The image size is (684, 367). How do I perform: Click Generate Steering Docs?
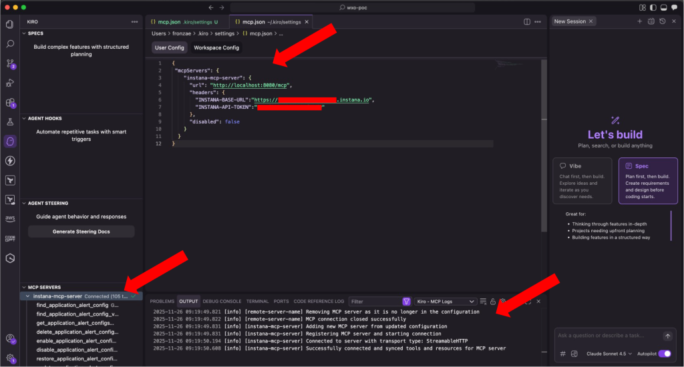click(x=81, y=232)
